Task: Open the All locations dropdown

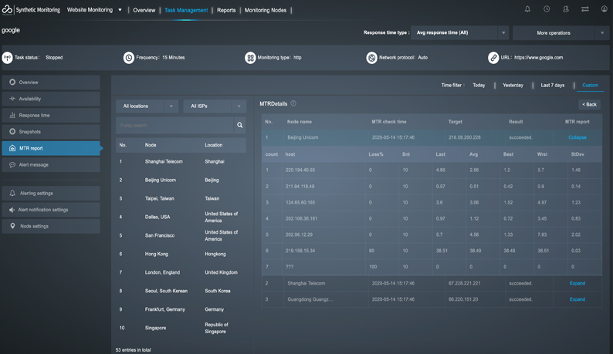Action: [147, 106]
